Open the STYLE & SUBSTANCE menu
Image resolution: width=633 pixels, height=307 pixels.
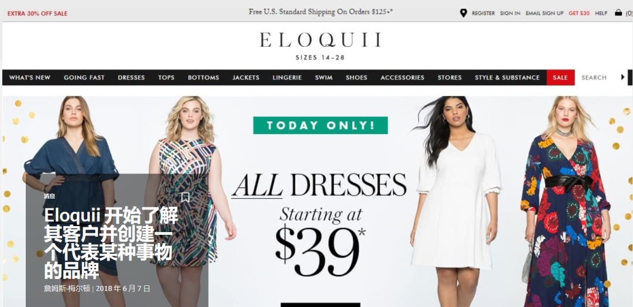[x=507, y=77]
